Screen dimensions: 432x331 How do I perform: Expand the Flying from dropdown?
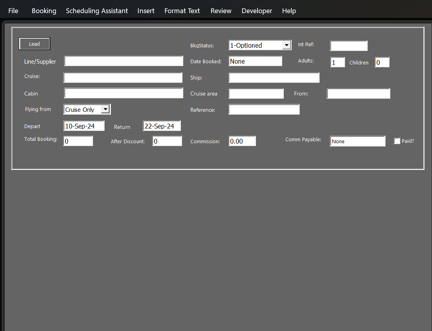pyautogui.click(x=105, y=109)
